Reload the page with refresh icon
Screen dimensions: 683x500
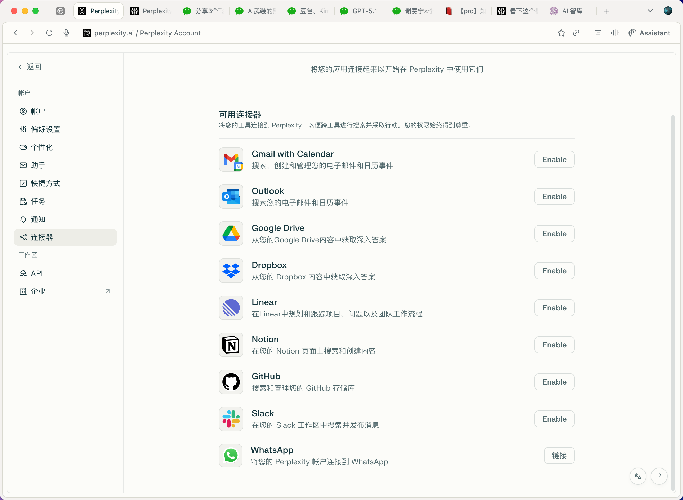pos(49,33)
